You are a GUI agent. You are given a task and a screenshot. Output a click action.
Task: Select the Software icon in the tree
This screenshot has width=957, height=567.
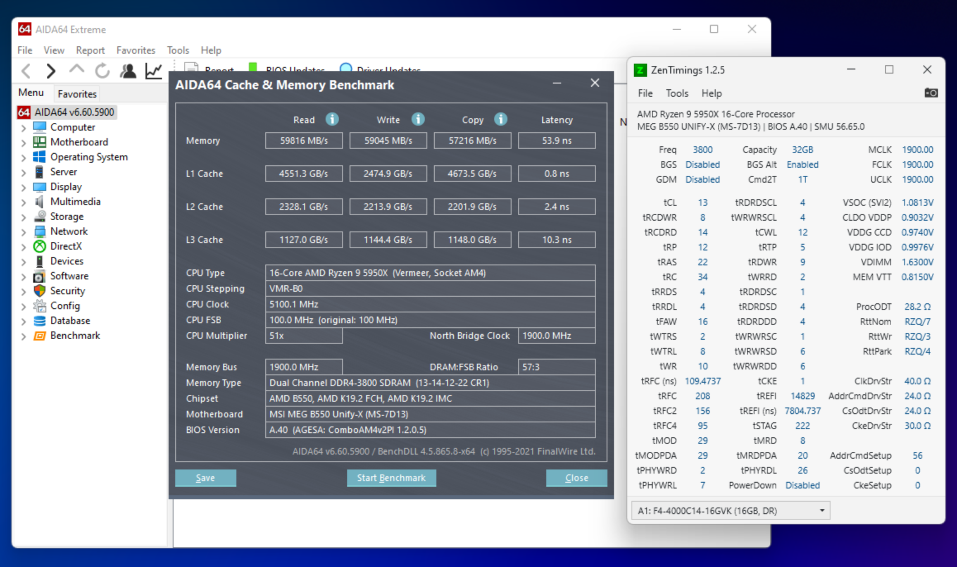[40, 276]
